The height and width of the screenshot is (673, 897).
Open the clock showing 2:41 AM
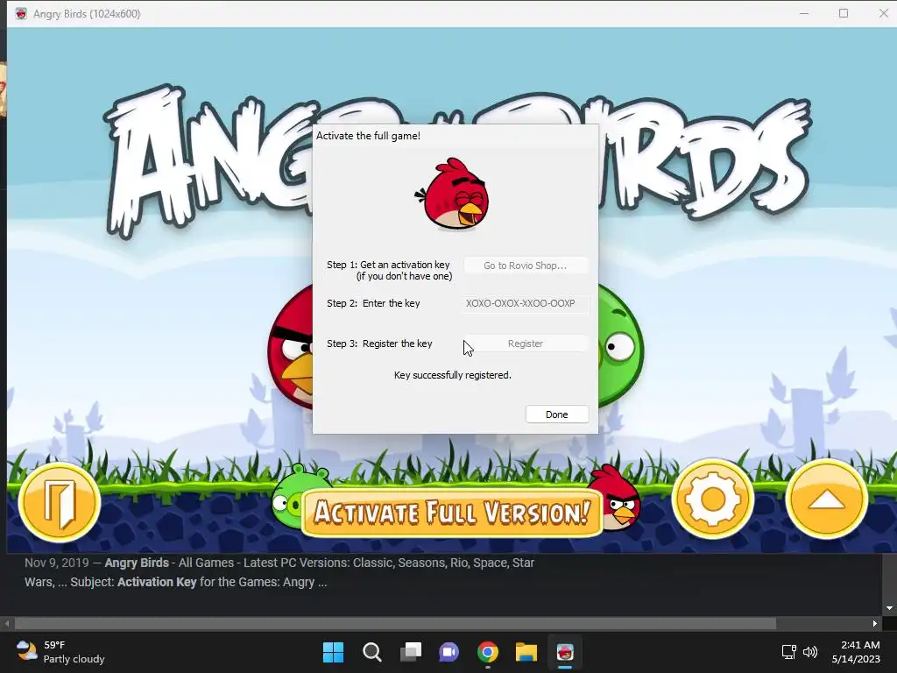coord(857,652)
